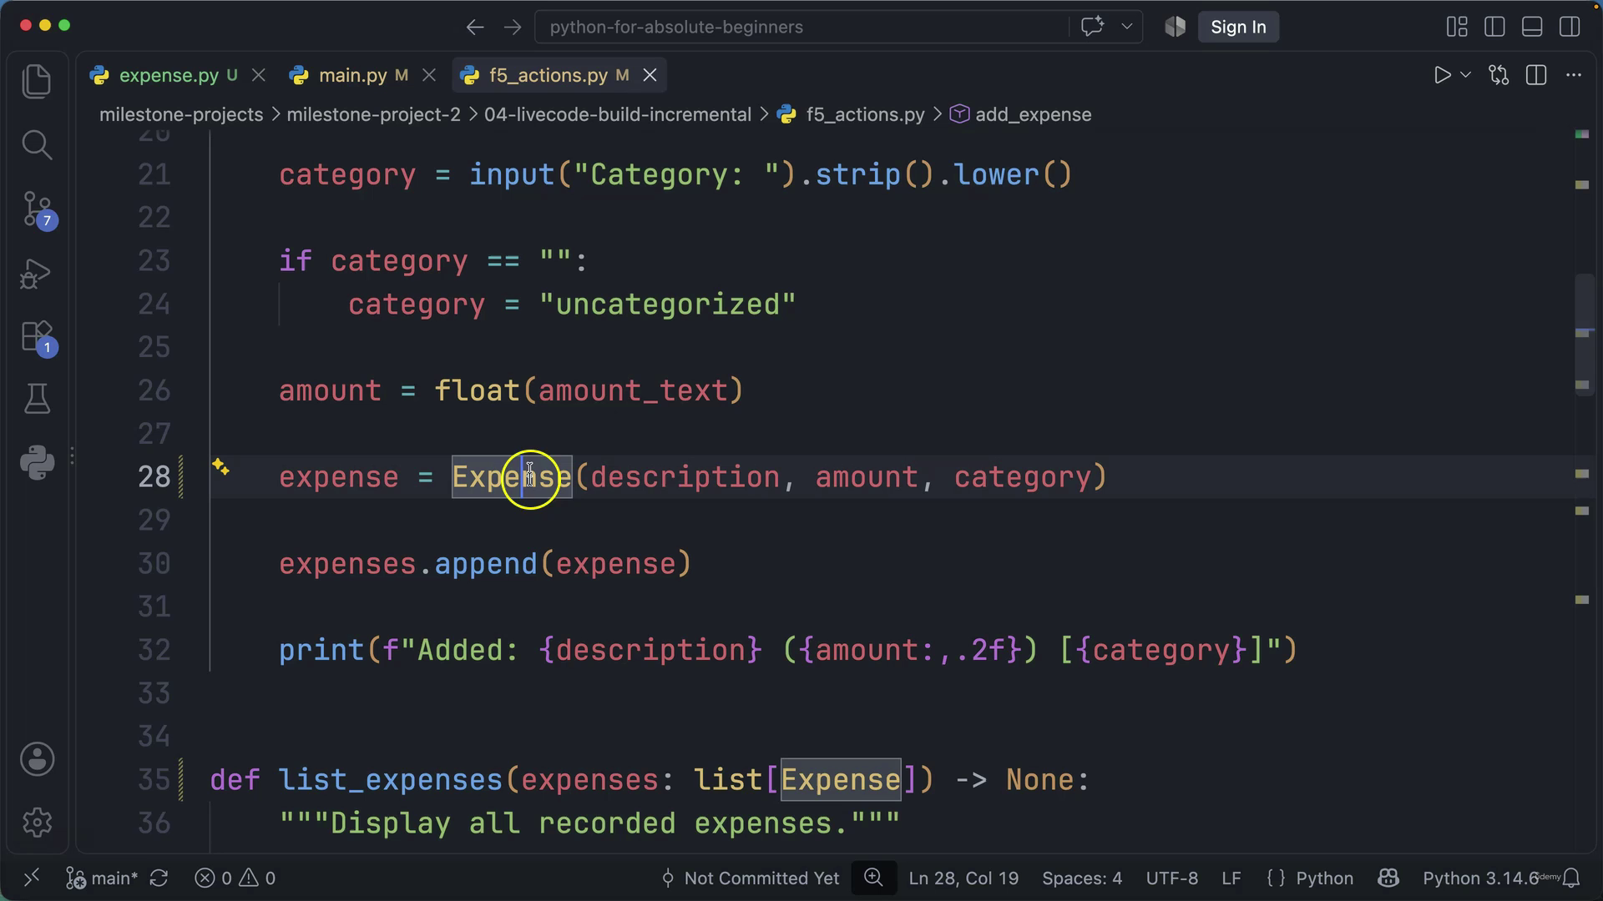
Task: Go back with the left navigation arrow
Action: 475,27
